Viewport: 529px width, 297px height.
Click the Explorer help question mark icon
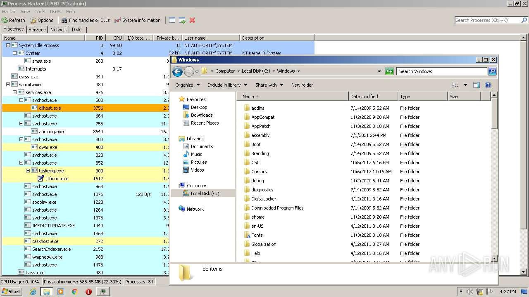click(x=488, y=85)
